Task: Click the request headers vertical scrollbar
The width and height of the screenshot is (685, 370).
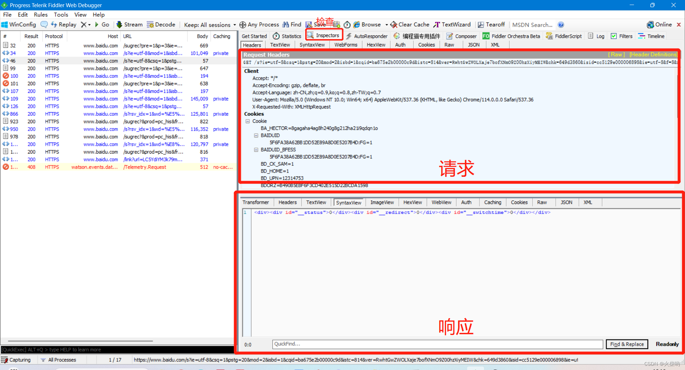Action: pyautogui.click(x=678, y=96)
